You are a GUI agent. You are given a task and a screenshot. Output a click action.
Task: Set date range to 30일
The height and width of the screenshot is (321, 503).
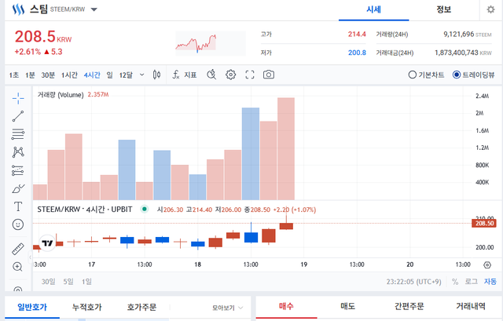(48, 282)
